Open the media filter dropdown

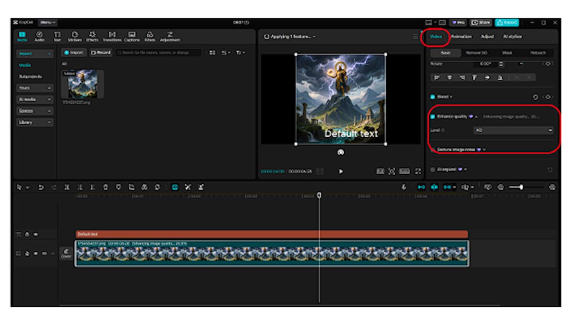click(240, 53)
